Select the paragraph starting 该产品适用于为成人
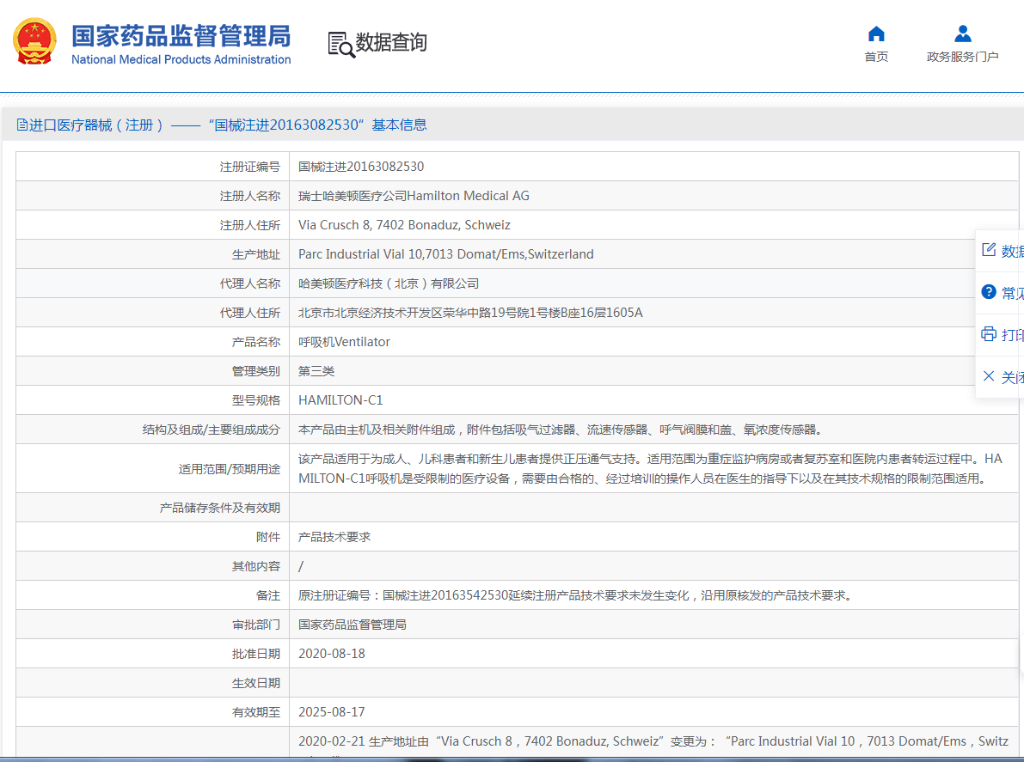Image resolution: width=1024 pixels, height=762 pixels. [651, 468]
